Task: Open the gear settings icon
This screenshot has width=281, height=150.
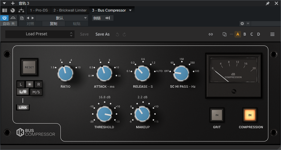Action: coord(242,23)
